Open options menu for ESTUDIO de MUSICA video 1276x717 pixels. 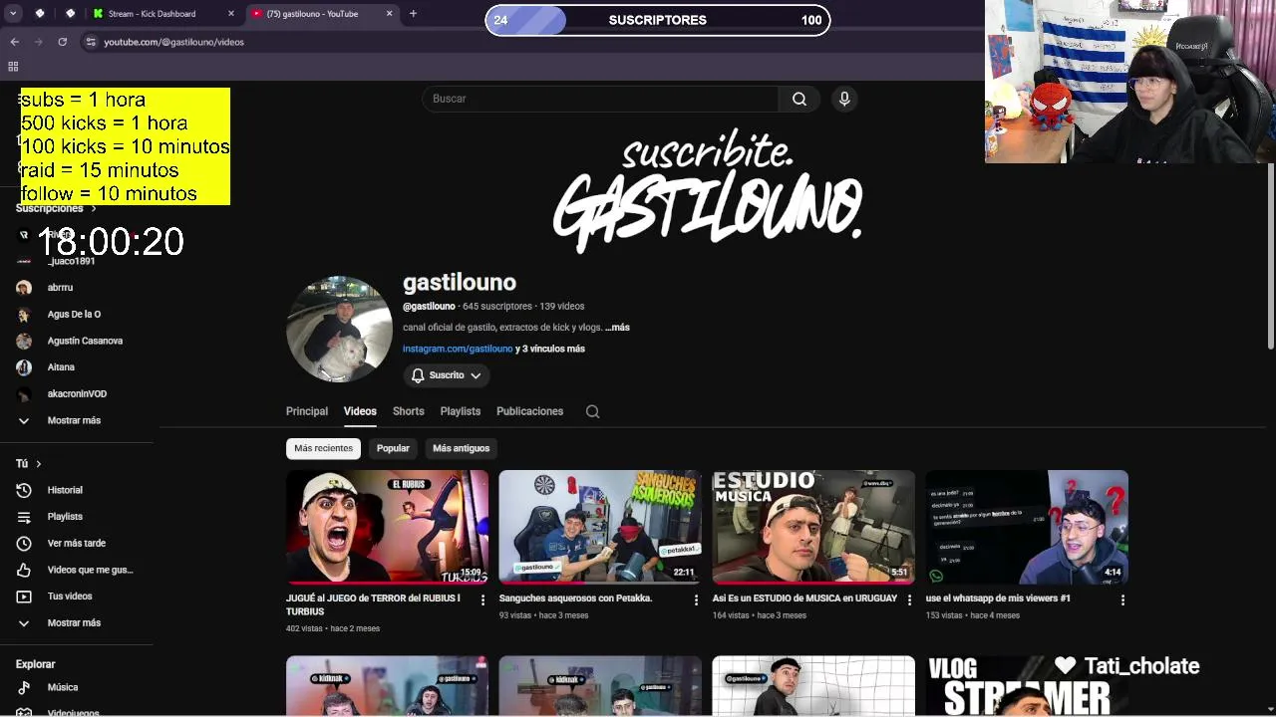click(909, 599)
